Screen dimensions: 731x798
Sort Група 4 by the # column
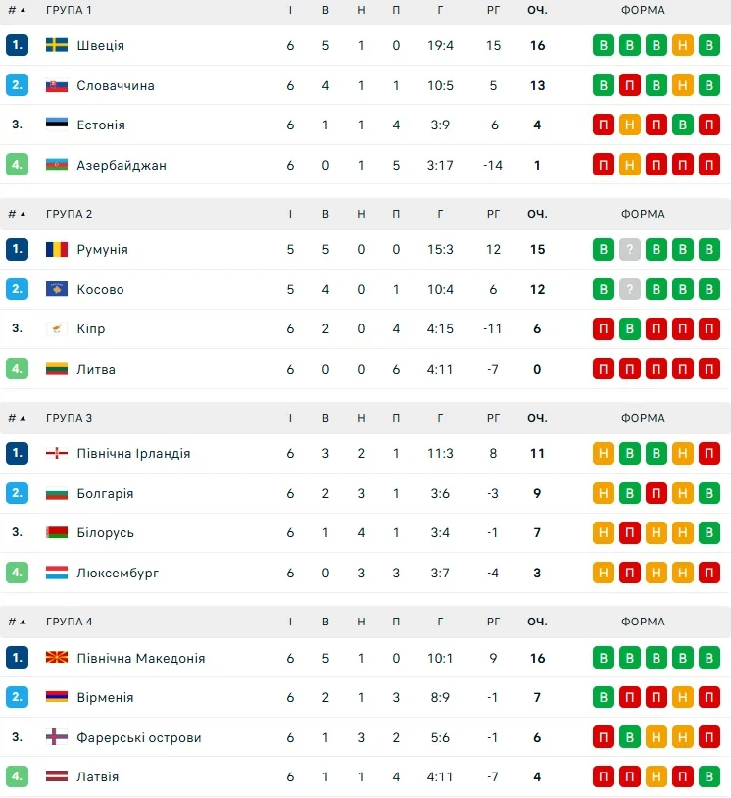pyautogui.click(x=17, y=622)
